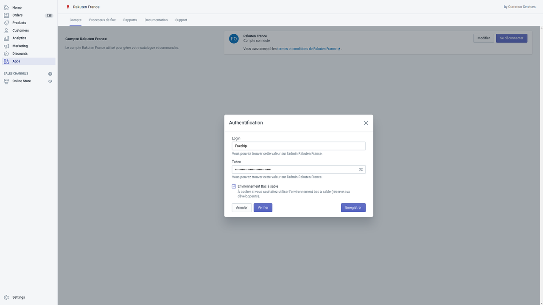543x305 pixels.
Task: Click the Orders count badge 135
Action: click(x=49, y=15)
